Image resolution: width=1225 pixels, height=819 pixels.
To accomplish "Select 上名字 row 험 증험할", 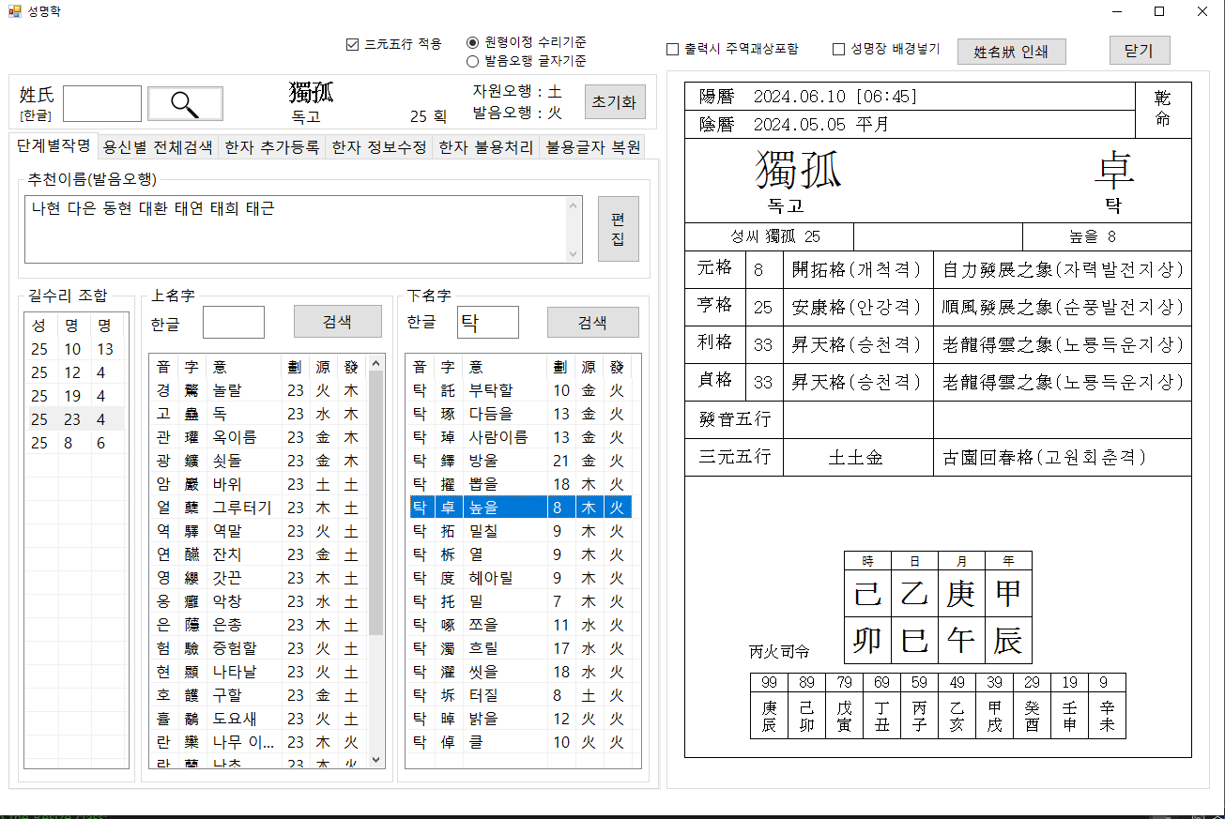I will point(259,648).
